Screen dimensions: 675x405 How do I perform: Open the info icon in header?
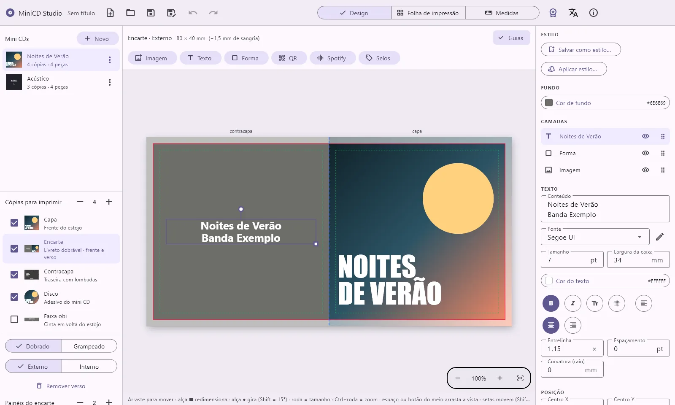[x=594, y=13]
